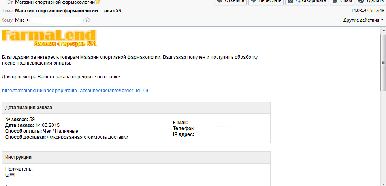Click the FarmaLend logo image
Image resolution: width=386 pixels, height=186 pixels.
(49, 37)
